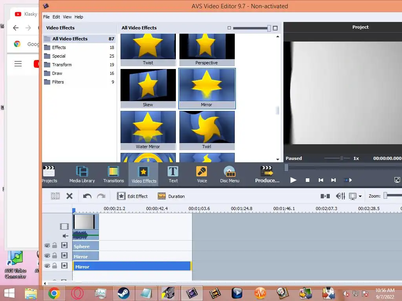Click the main video track film icon

(64, 226)
